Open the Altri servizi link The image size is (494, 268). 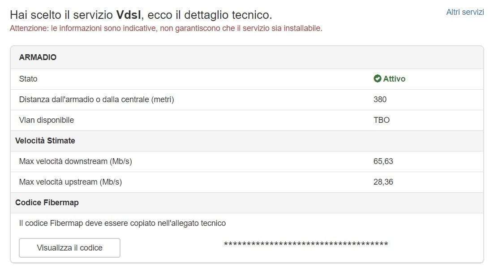[465, 12]
